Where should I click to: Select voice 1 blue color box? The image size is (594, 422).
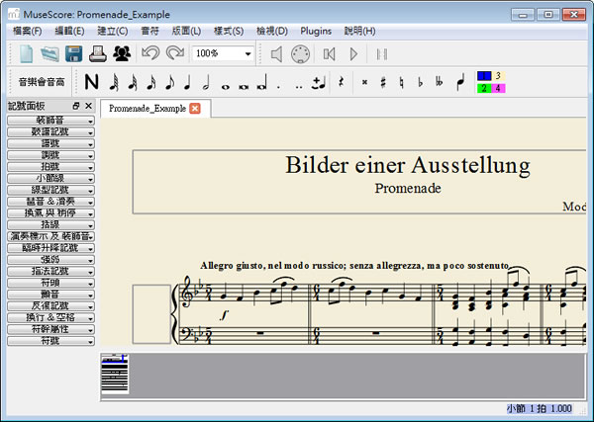483,75
